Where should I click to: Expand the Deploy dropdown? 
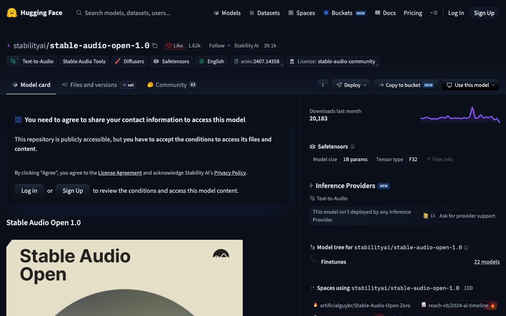tap(351, 85)
